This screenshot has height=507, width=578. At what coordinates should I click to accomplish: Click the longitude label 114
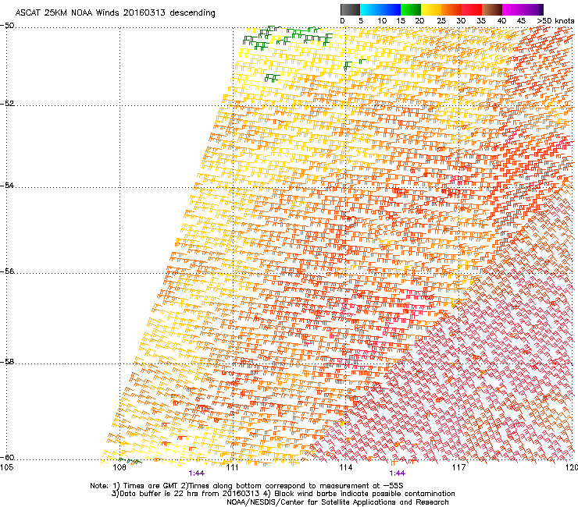point(345,467)
